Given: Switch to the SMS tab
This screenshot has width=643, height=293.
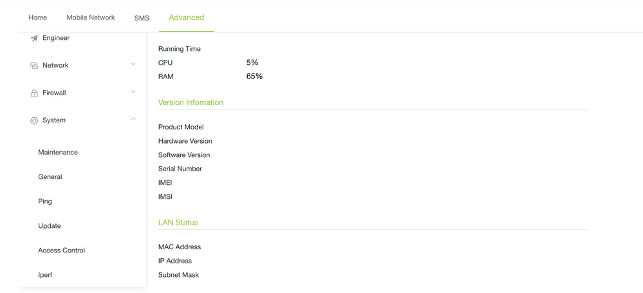Looking at the screenshot, I should pos(142,18).
